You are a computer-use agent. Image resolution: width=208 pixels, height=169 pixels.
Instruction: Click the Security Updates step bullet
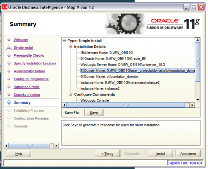(x=9, y=95)
